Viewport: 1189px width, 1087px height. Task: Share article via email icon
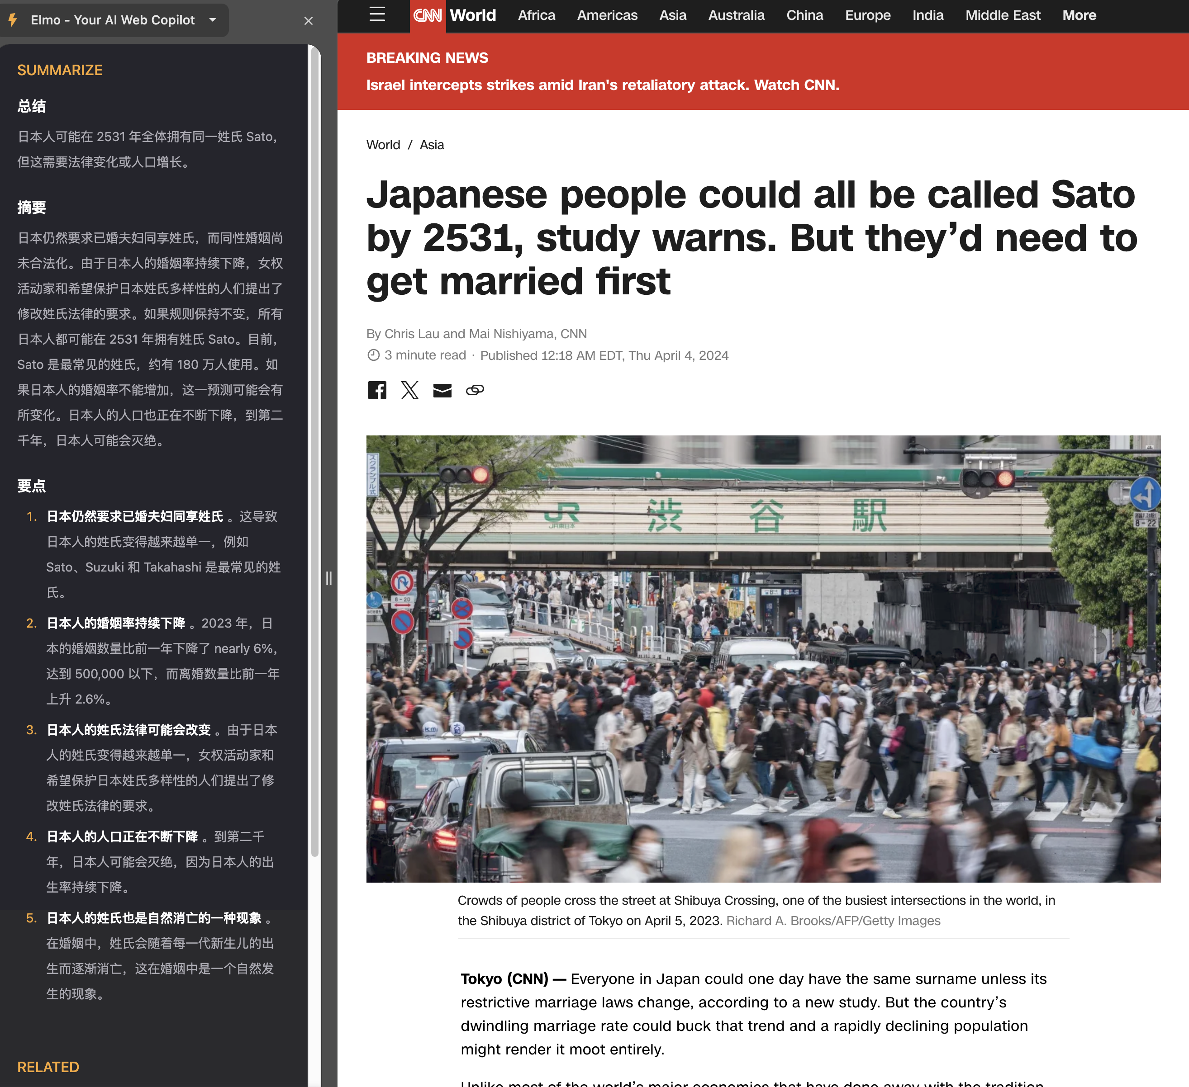442,390
